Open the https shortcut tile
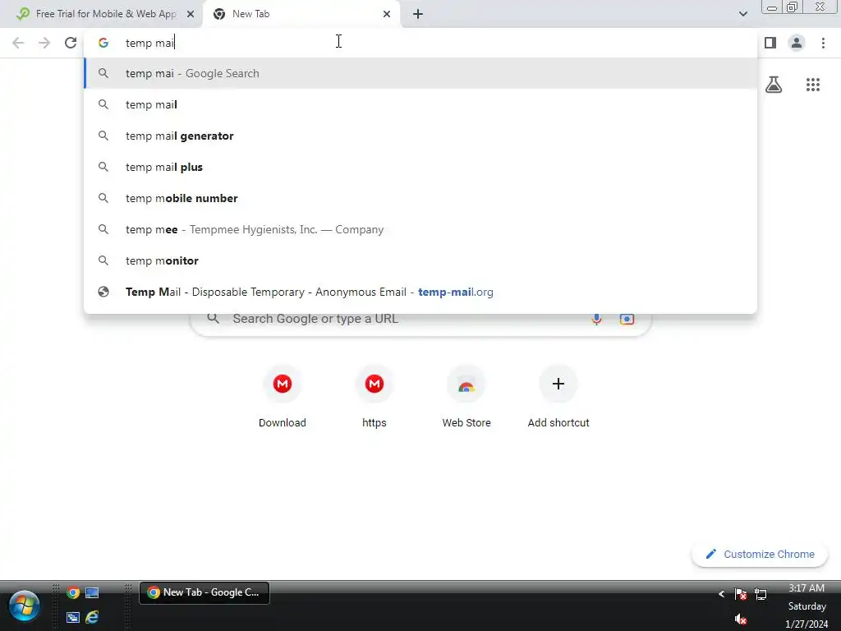The image size is (841, 631). point(375,397)
